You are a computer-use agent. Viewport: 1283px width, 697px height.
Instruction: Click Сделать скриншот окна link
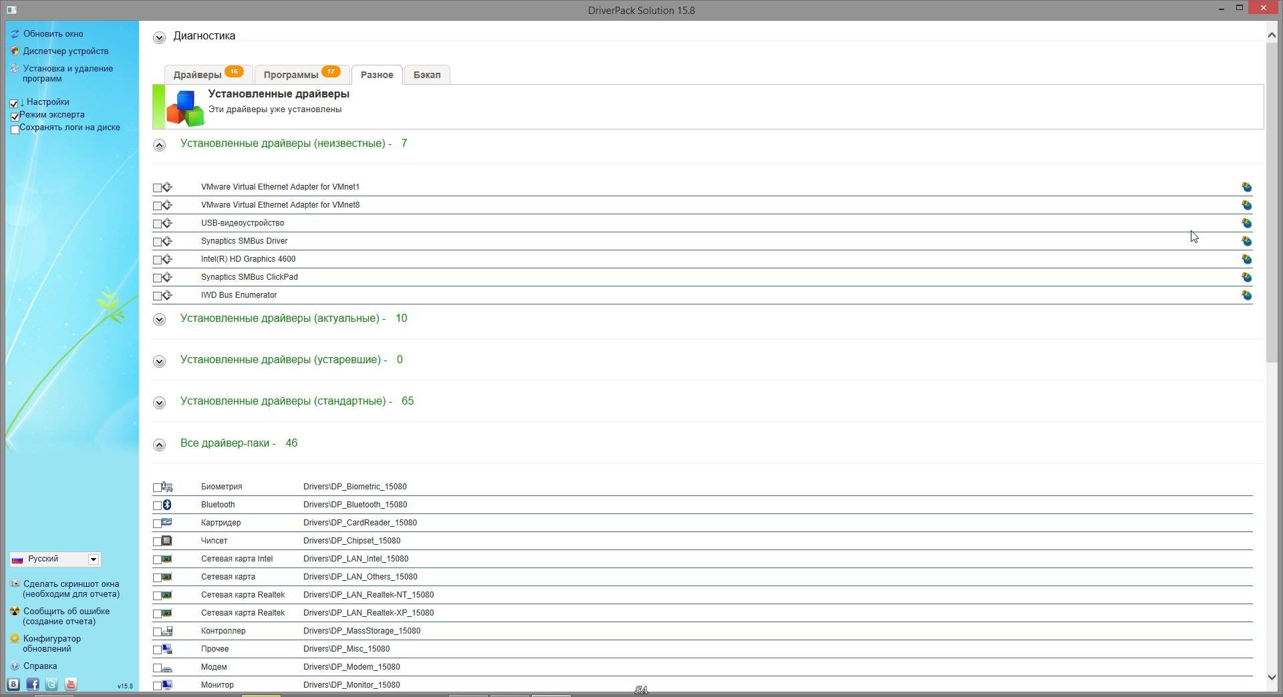(71, 589)
